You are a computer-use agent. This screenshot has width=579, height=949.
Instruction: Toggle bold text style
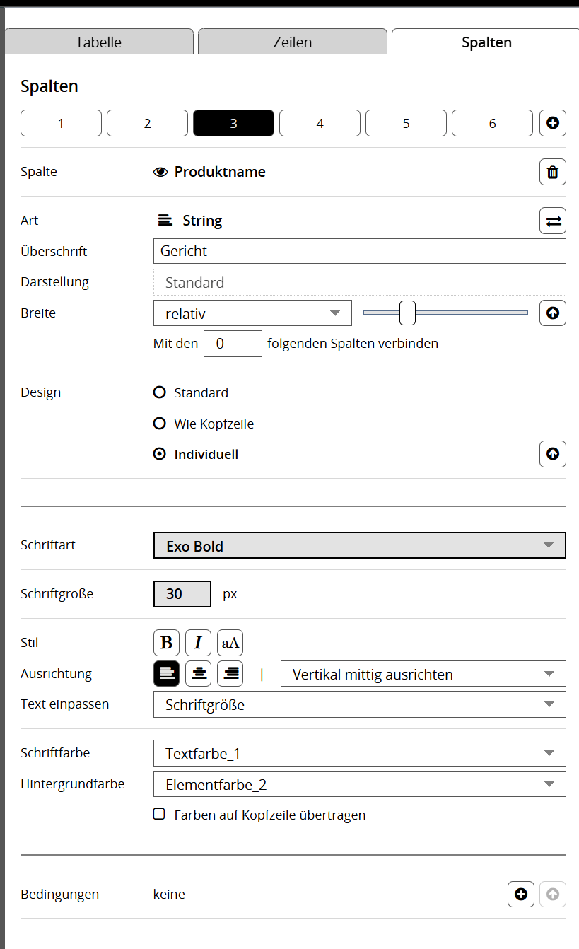[166, 643]
